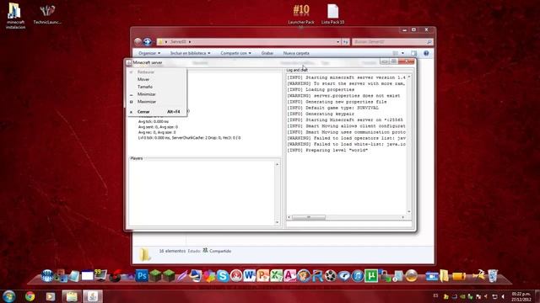Open Microsoft Access from the dock

coord(289,275)
